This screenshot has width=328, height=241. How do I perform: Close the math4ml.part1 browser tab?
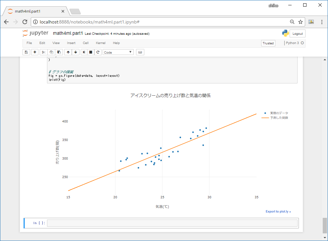tap(63, 11)
